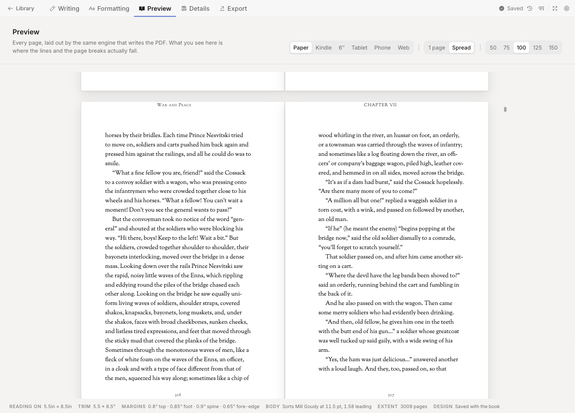This screenshot has height=413, width=575.
Task: Open the Formatting tab
Action: pyautogui.click(x=109, y=8)
